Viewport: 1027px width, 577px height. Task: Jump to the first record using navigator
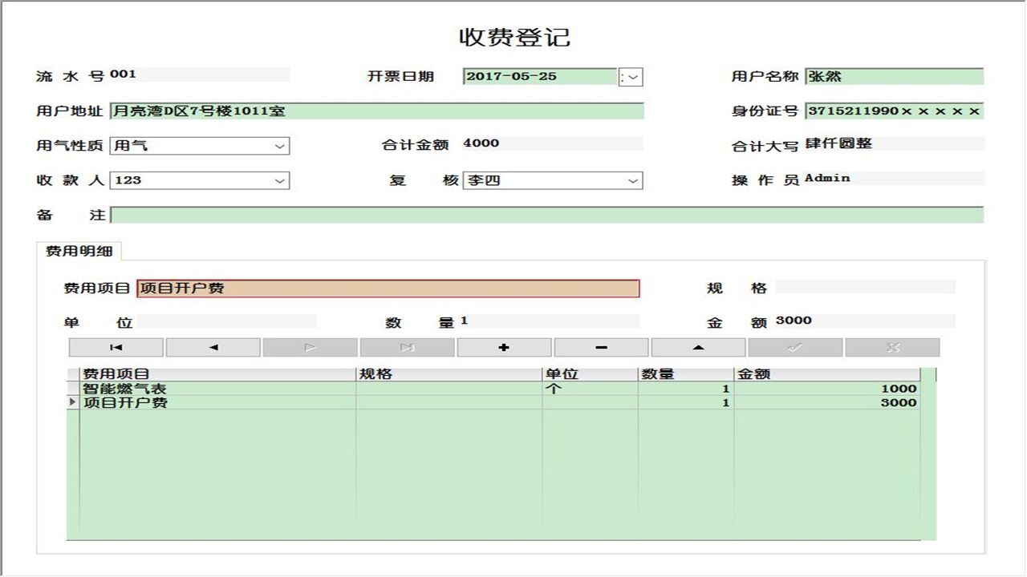coord(116,346)
